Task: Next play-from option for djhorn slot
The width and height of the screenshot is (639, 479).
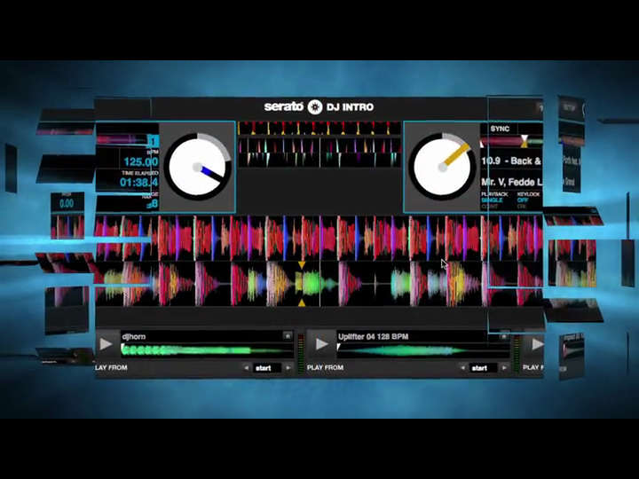Action: (288, 367)
